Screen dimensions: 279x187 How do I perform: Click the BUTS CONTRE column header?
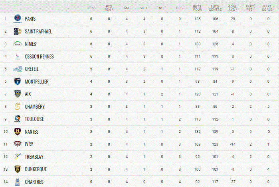pyautogui.click(x=215, y=8)
